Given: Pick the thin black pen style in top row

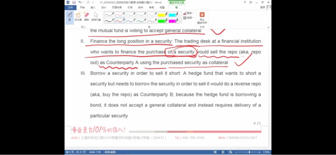Looking at the screenshot, I should click(x=109, y=14).
